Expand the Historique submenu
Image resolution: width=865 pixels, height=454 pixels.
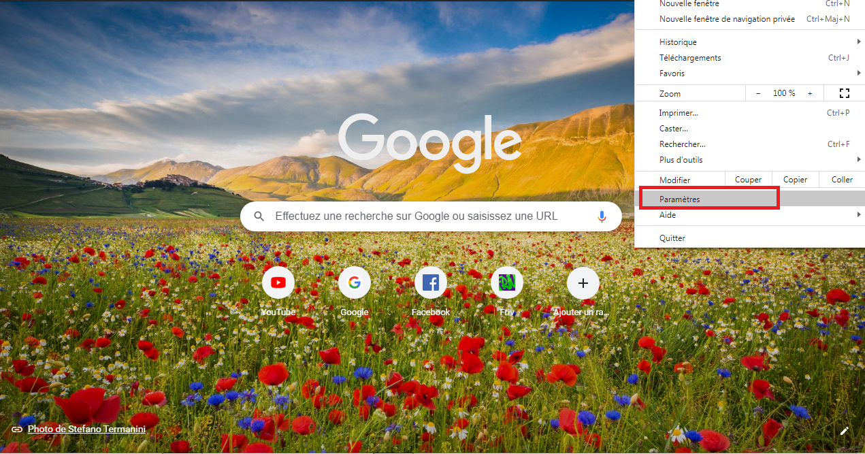[x=749, y=42]
